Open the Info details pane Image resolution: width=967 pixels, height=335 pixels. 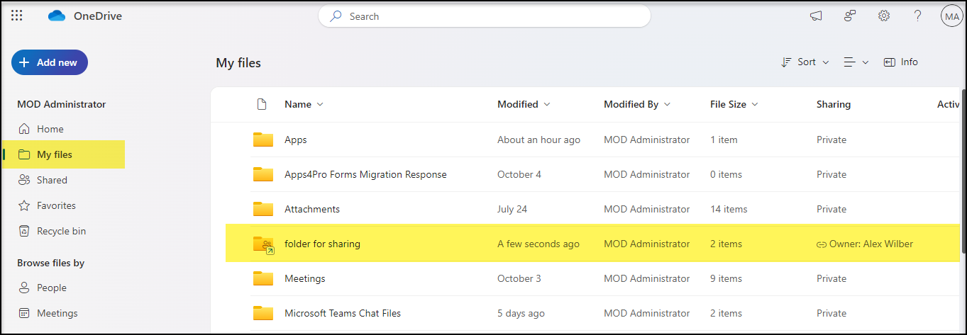[901, 62]
